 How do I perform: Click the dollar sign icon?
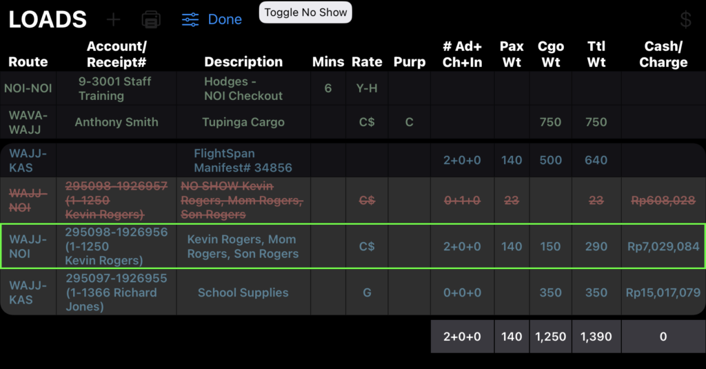click(x=685, y=19)
